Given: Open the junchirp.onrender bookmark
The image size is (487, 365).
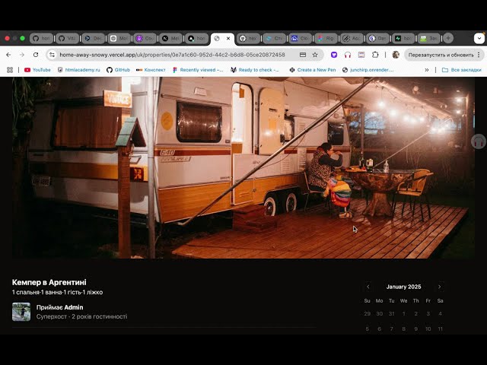Looking at the screenshot, I should tap(368, 70).
